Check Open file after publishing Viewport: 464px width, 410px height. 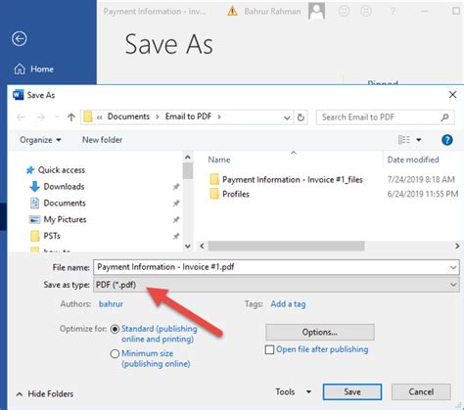click(x=269, y=349)
